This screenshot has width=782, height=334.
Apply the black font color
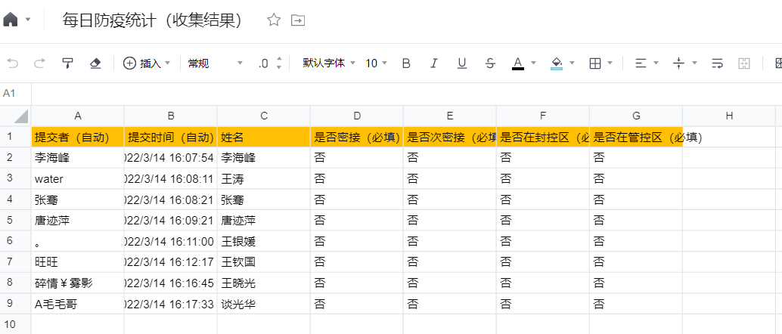[x=518, y=63]
